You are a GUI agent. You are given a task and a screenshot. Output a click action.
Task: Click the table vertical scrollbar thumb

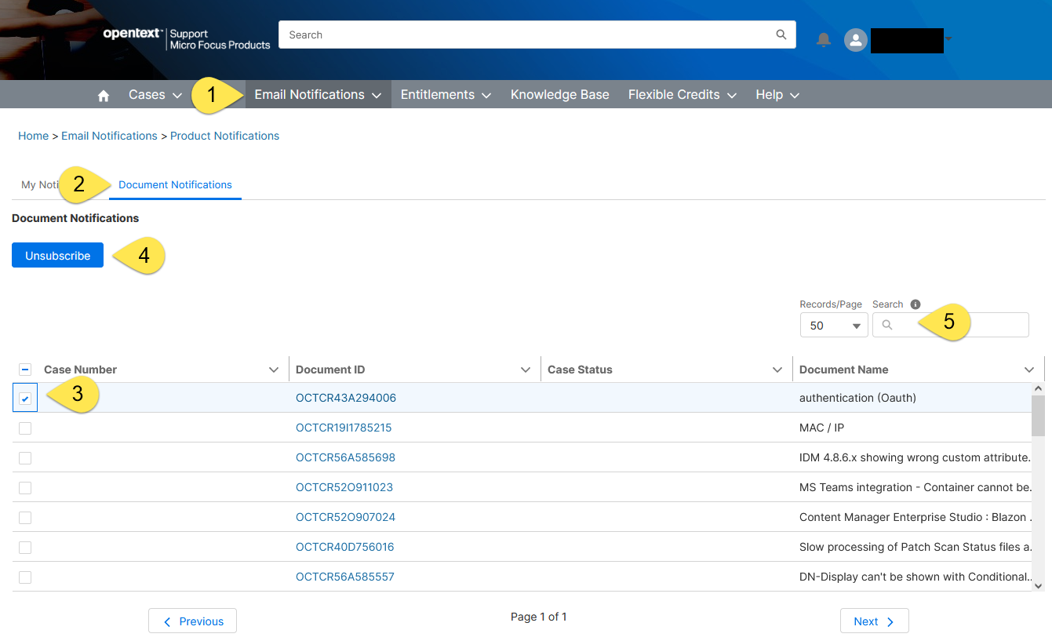(x=1038, y=415)
